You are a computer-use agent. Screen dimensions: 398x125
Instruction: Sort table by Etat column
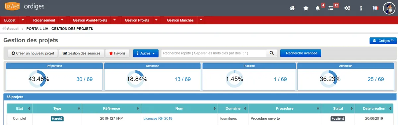[20, 109]
